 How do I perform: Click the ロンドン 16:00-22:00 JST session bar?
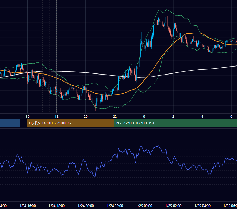click(x=70, y=123)
